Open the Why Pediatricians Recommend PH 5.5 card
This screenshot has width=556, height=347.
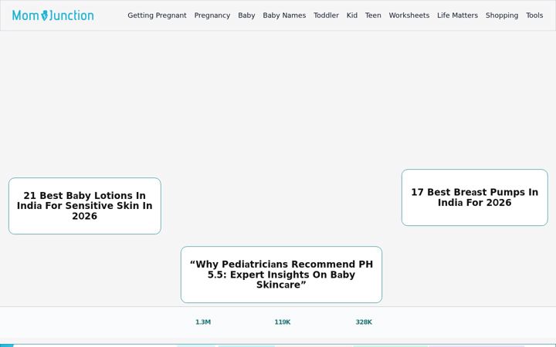click(281, 275)
